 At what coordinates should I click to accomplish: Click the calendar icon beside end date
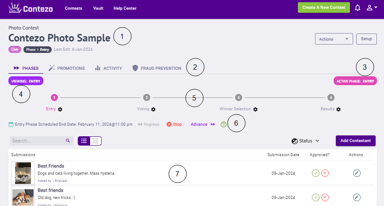click(x=11, y=124)
